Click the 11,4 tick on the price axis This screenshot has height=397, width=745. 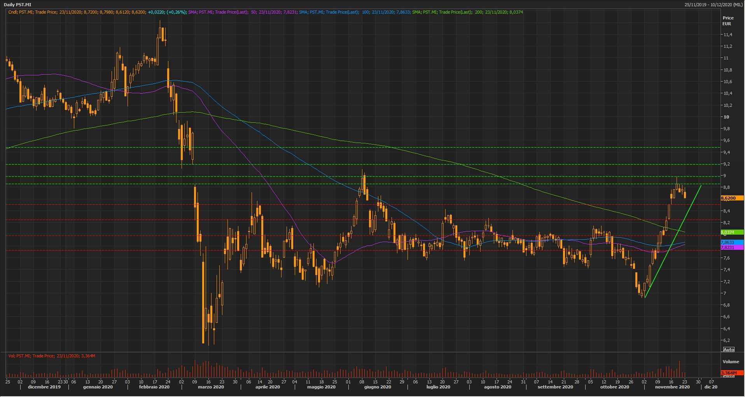tap(728, 35)
